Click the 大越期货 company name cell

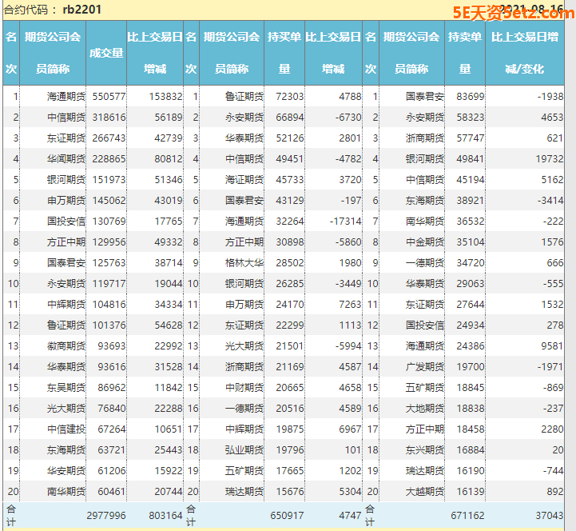coord(424,491)
